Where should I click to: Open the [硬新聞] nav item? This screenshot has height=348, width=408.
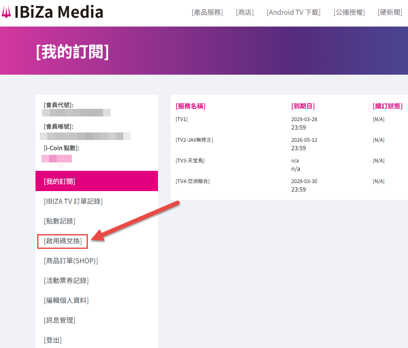point(390,12)
